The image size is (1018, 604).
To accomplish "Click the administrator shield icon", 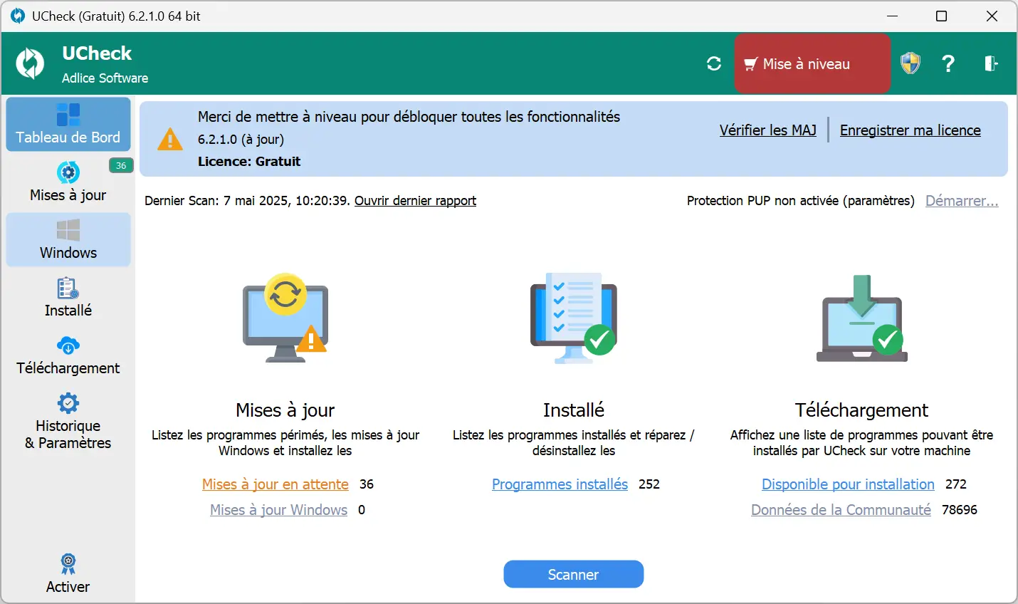I will click(x=911, y=63).
